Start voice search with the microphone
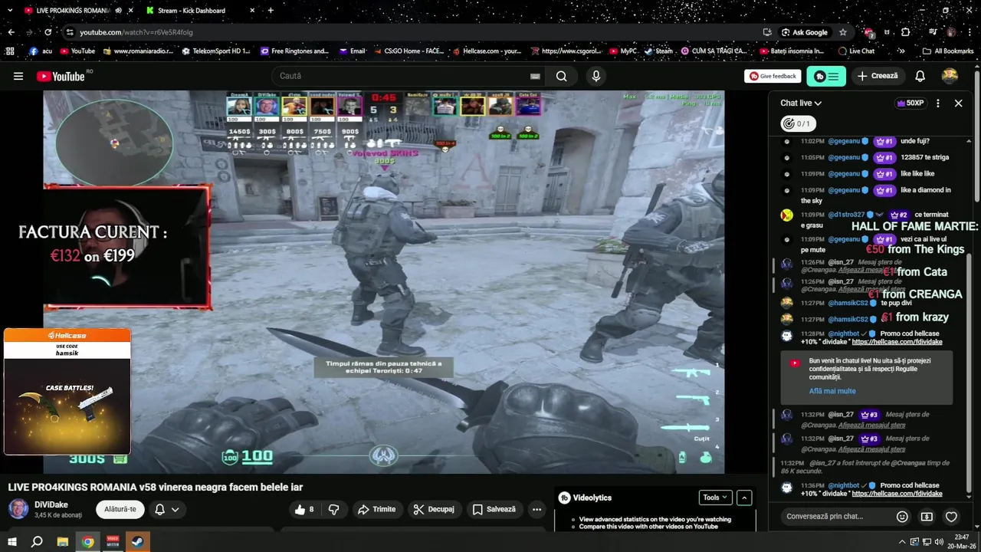Viewport: 981px width, 552px height. click(595, 76)
